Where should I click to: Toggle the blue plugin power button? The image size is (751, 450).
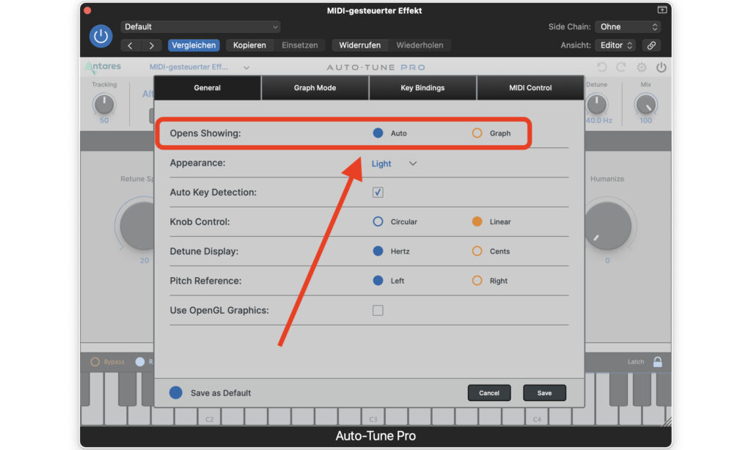coord(100,36)
